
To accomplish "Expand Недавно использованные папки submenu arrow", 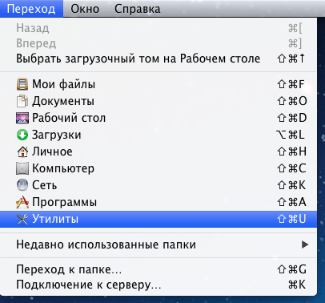I will (305, 244).
